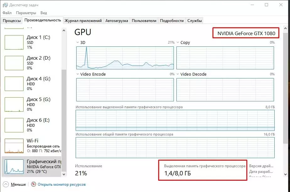The image size is (290, 192).
Task: Click the 16,0 ГБ shared memory maximum label
Action: 269,134
